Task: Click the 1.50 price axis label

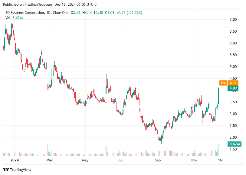Action: pos(233,149)
